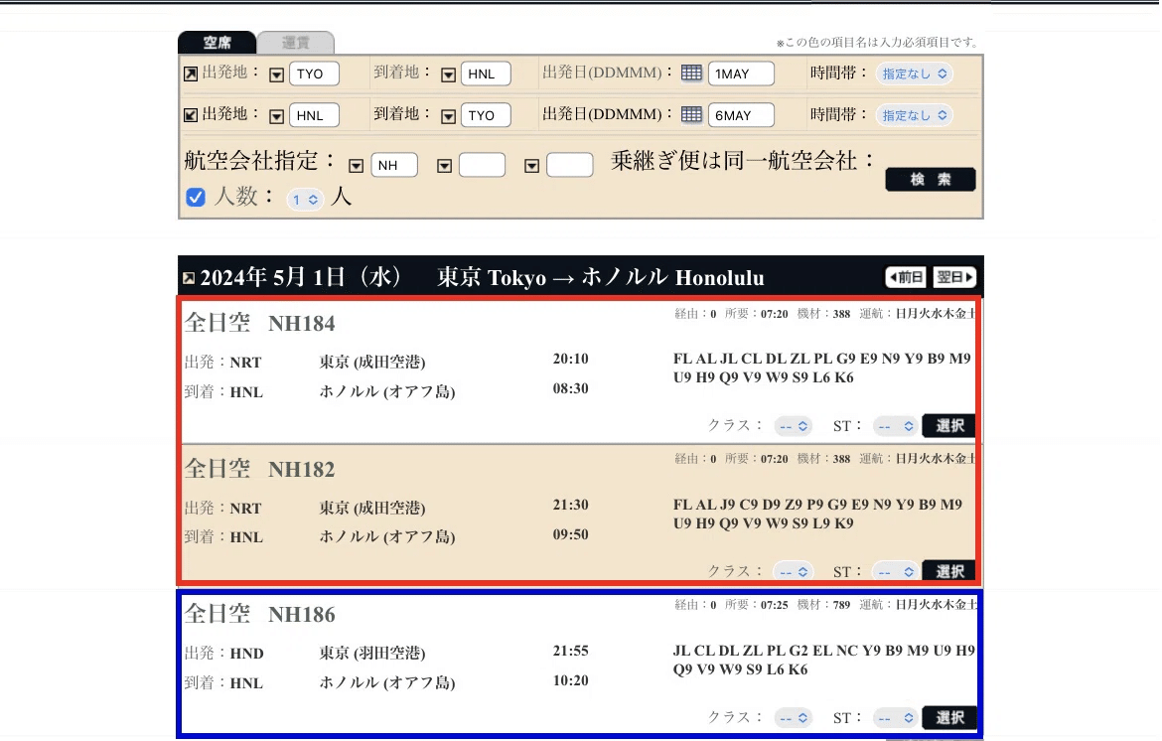This screenshot has height=741, width=1162.
Task: Edit the return date field 6MAY
Action: 741,115
